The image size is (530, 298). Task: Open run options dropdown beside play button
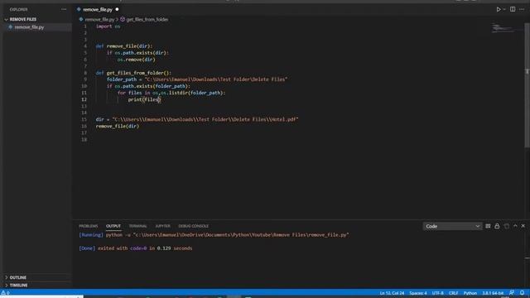pyautogui.click(x=504, y=9)
